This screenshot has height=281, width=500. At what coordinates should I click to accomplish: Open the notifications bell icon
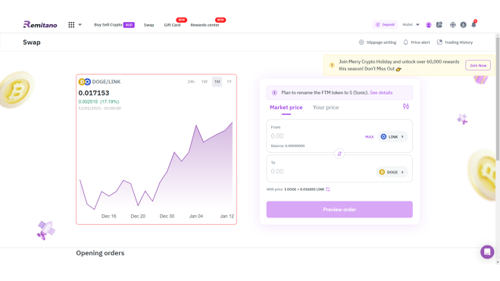pos(473,24)
